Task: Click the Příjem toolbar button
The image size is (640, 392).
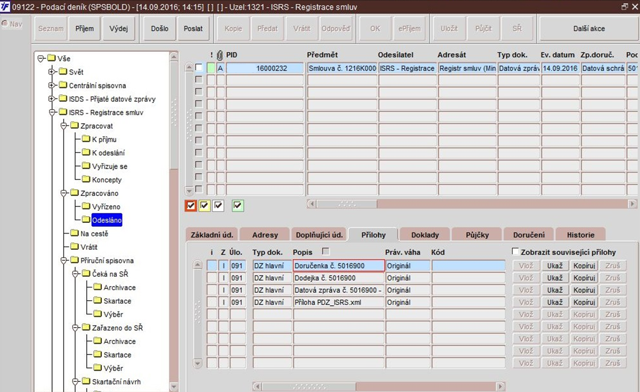Action: (85, 29)
